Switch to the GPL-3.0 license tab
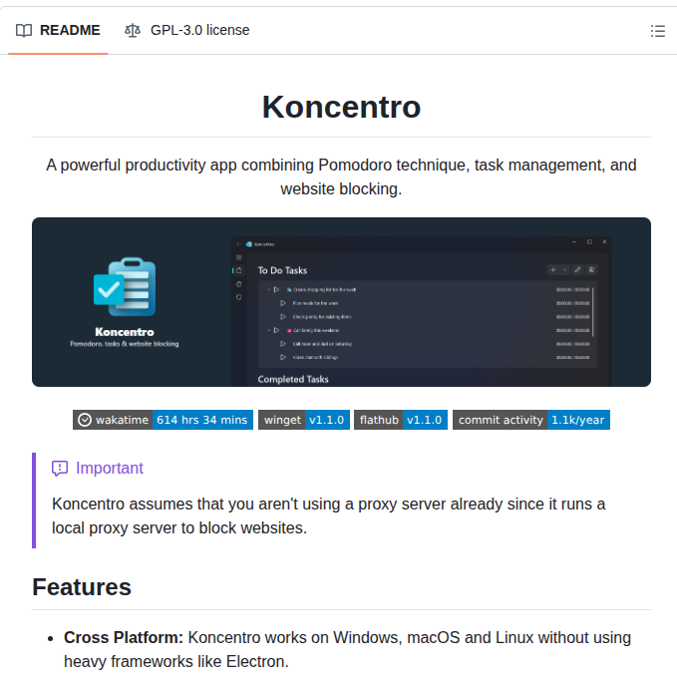Image resolution: width=677 pixels, height=676 pixels. tap(187, 30)
